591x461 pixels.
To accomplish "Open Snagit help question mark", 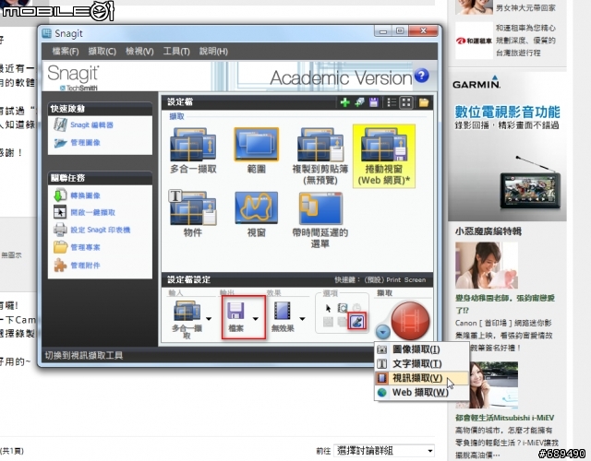I will pos(421,76).
